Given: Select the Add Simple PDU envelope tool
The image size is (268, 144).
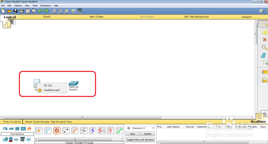Looking at the screenshot, I should (x=265, y=72).
